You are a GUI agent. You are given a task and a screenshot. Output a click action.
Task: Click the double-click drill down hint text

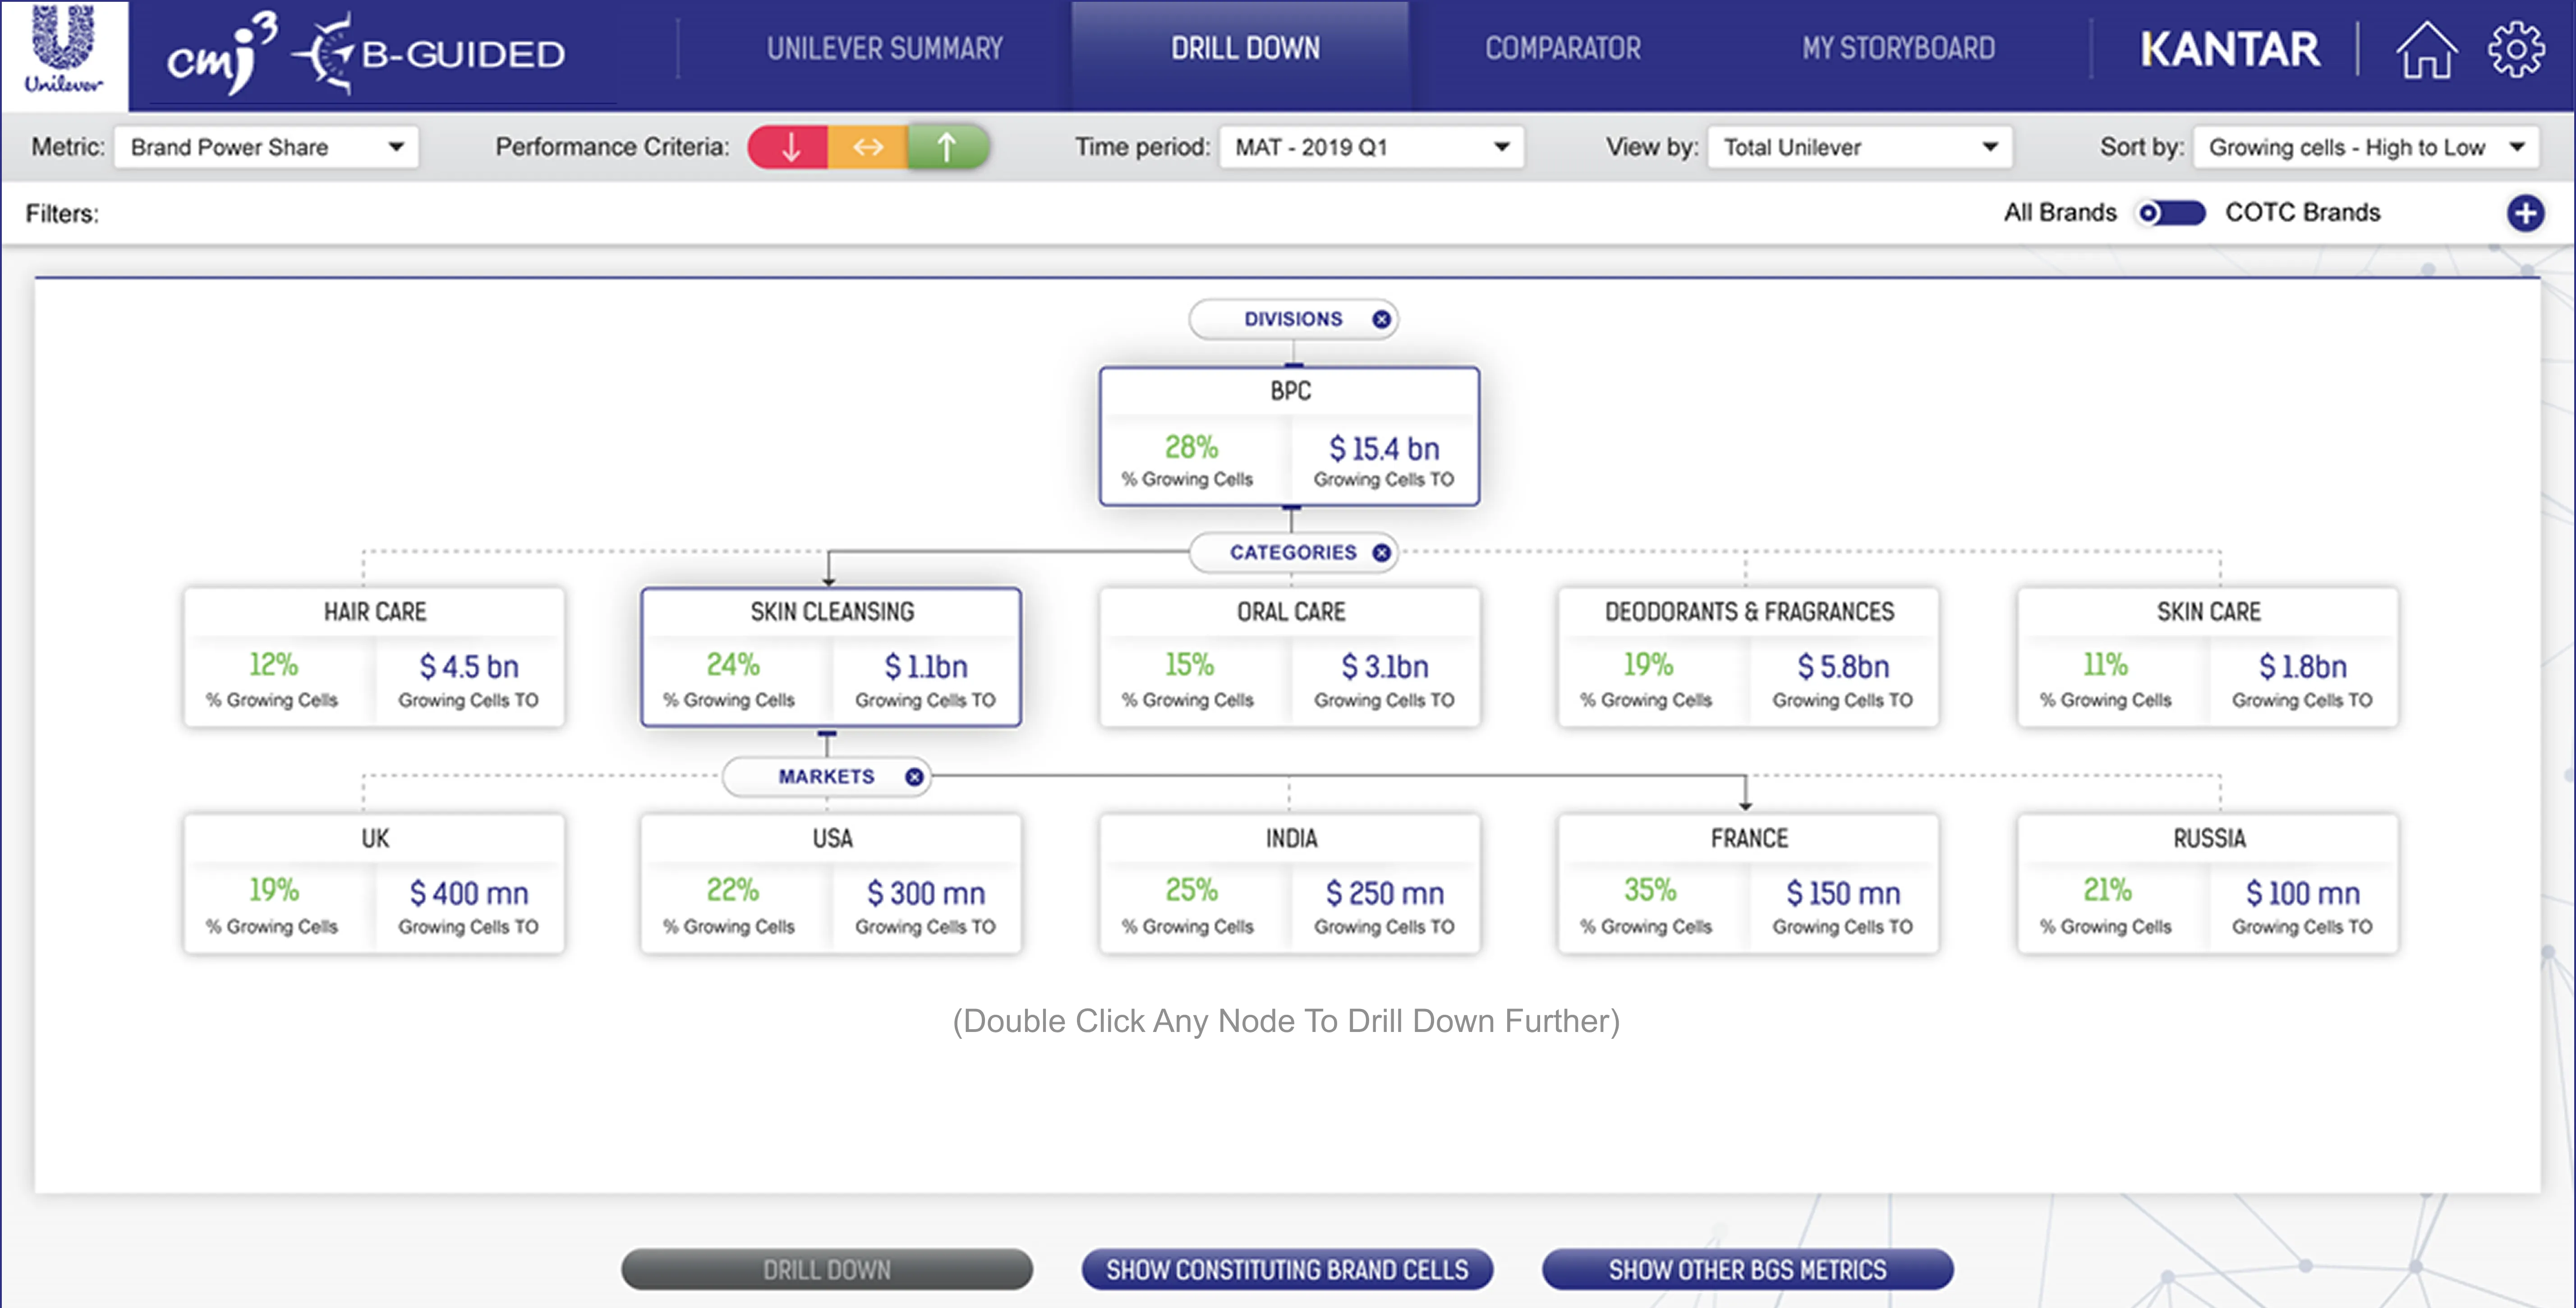(x=1286, y=1021)
